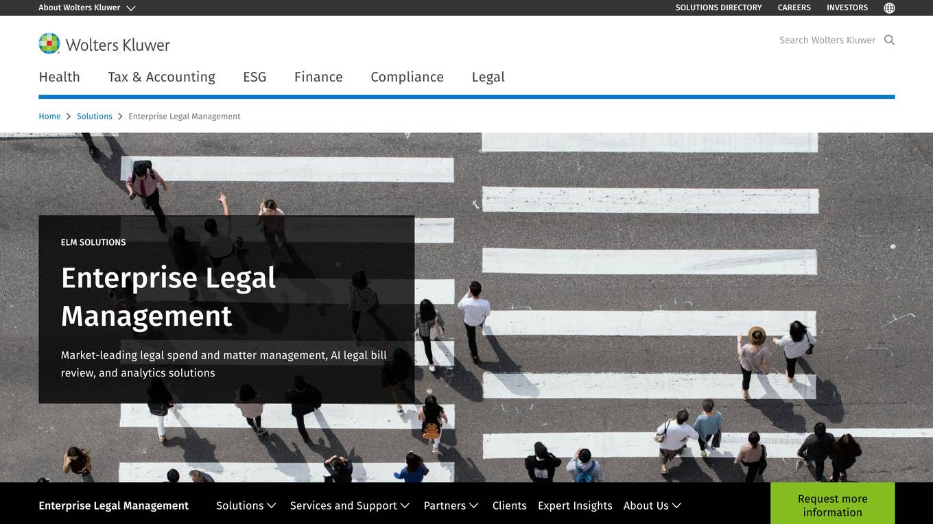Open the Investors link

(x=847, y=8)
